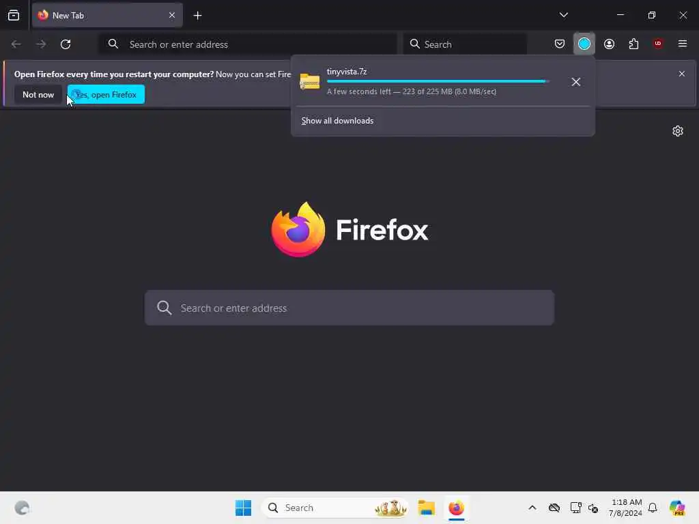The height and width of the screenshot is (524, 699).
Task: Expand hidden system tray icons
Action: [532, 508]
